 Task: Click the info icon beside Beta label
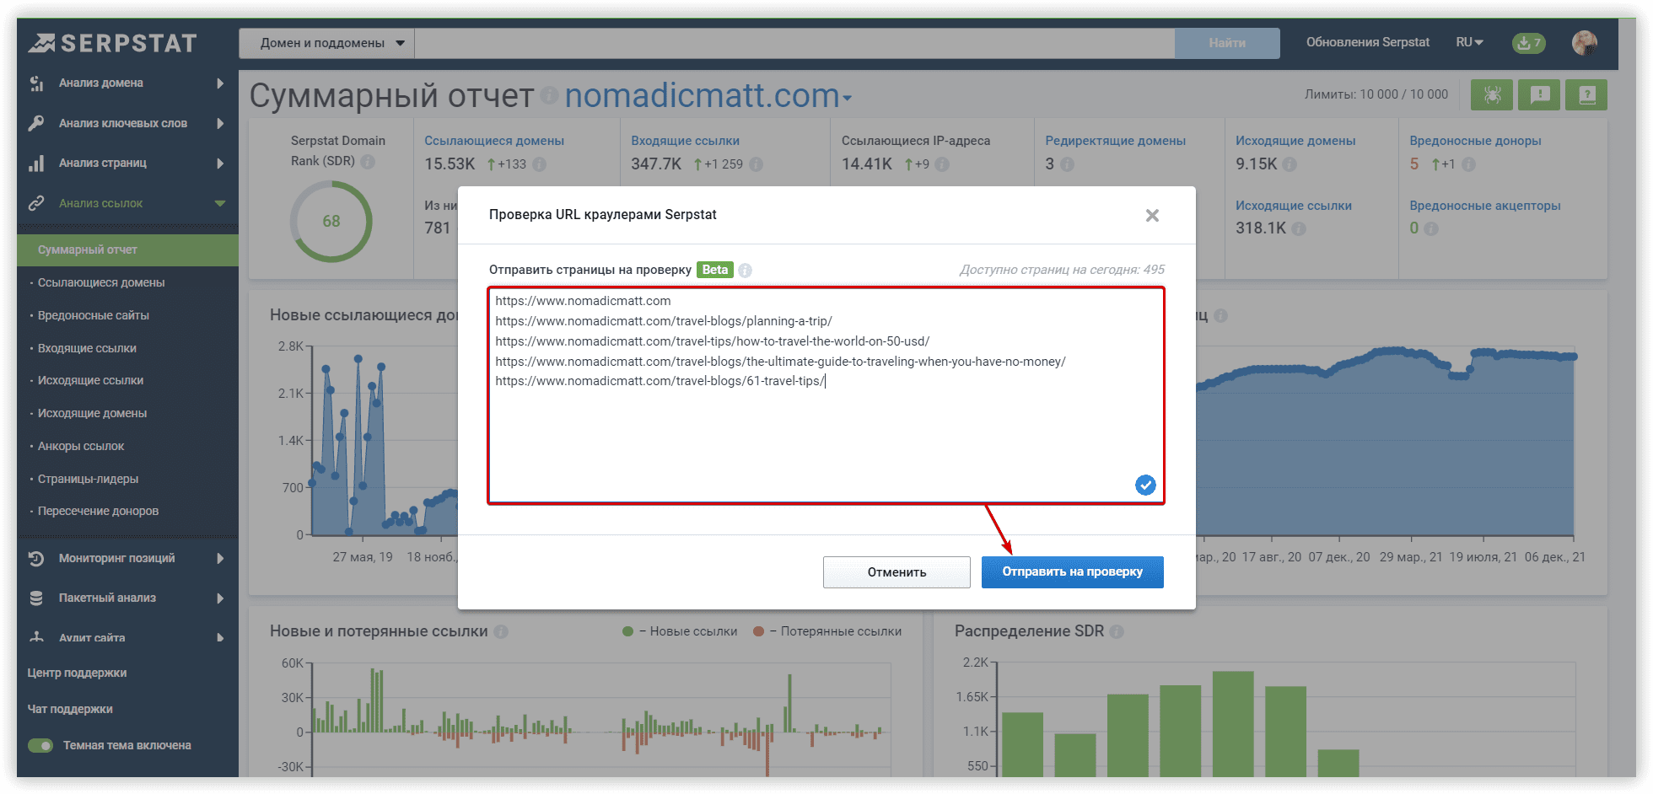tap(746, 271)
